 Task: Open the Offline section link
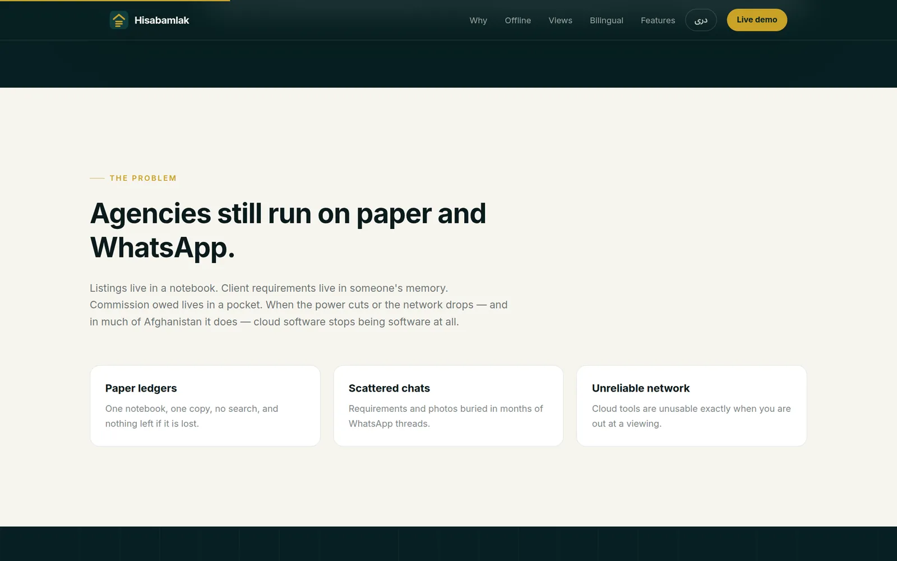click(517, 20)
